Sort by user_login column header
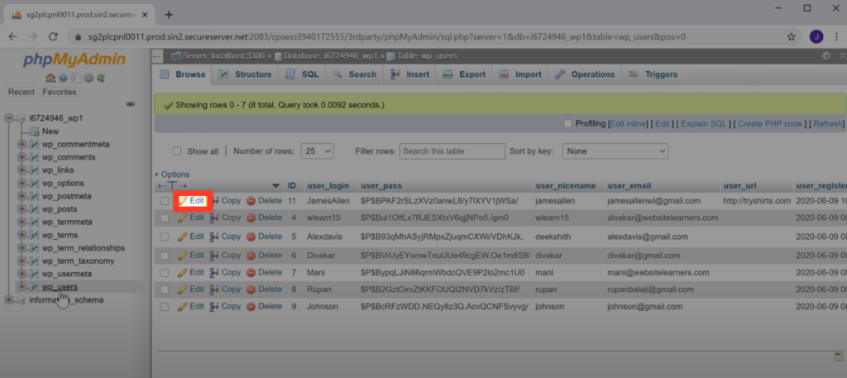The image size is (847, 378). click(328, 186)
